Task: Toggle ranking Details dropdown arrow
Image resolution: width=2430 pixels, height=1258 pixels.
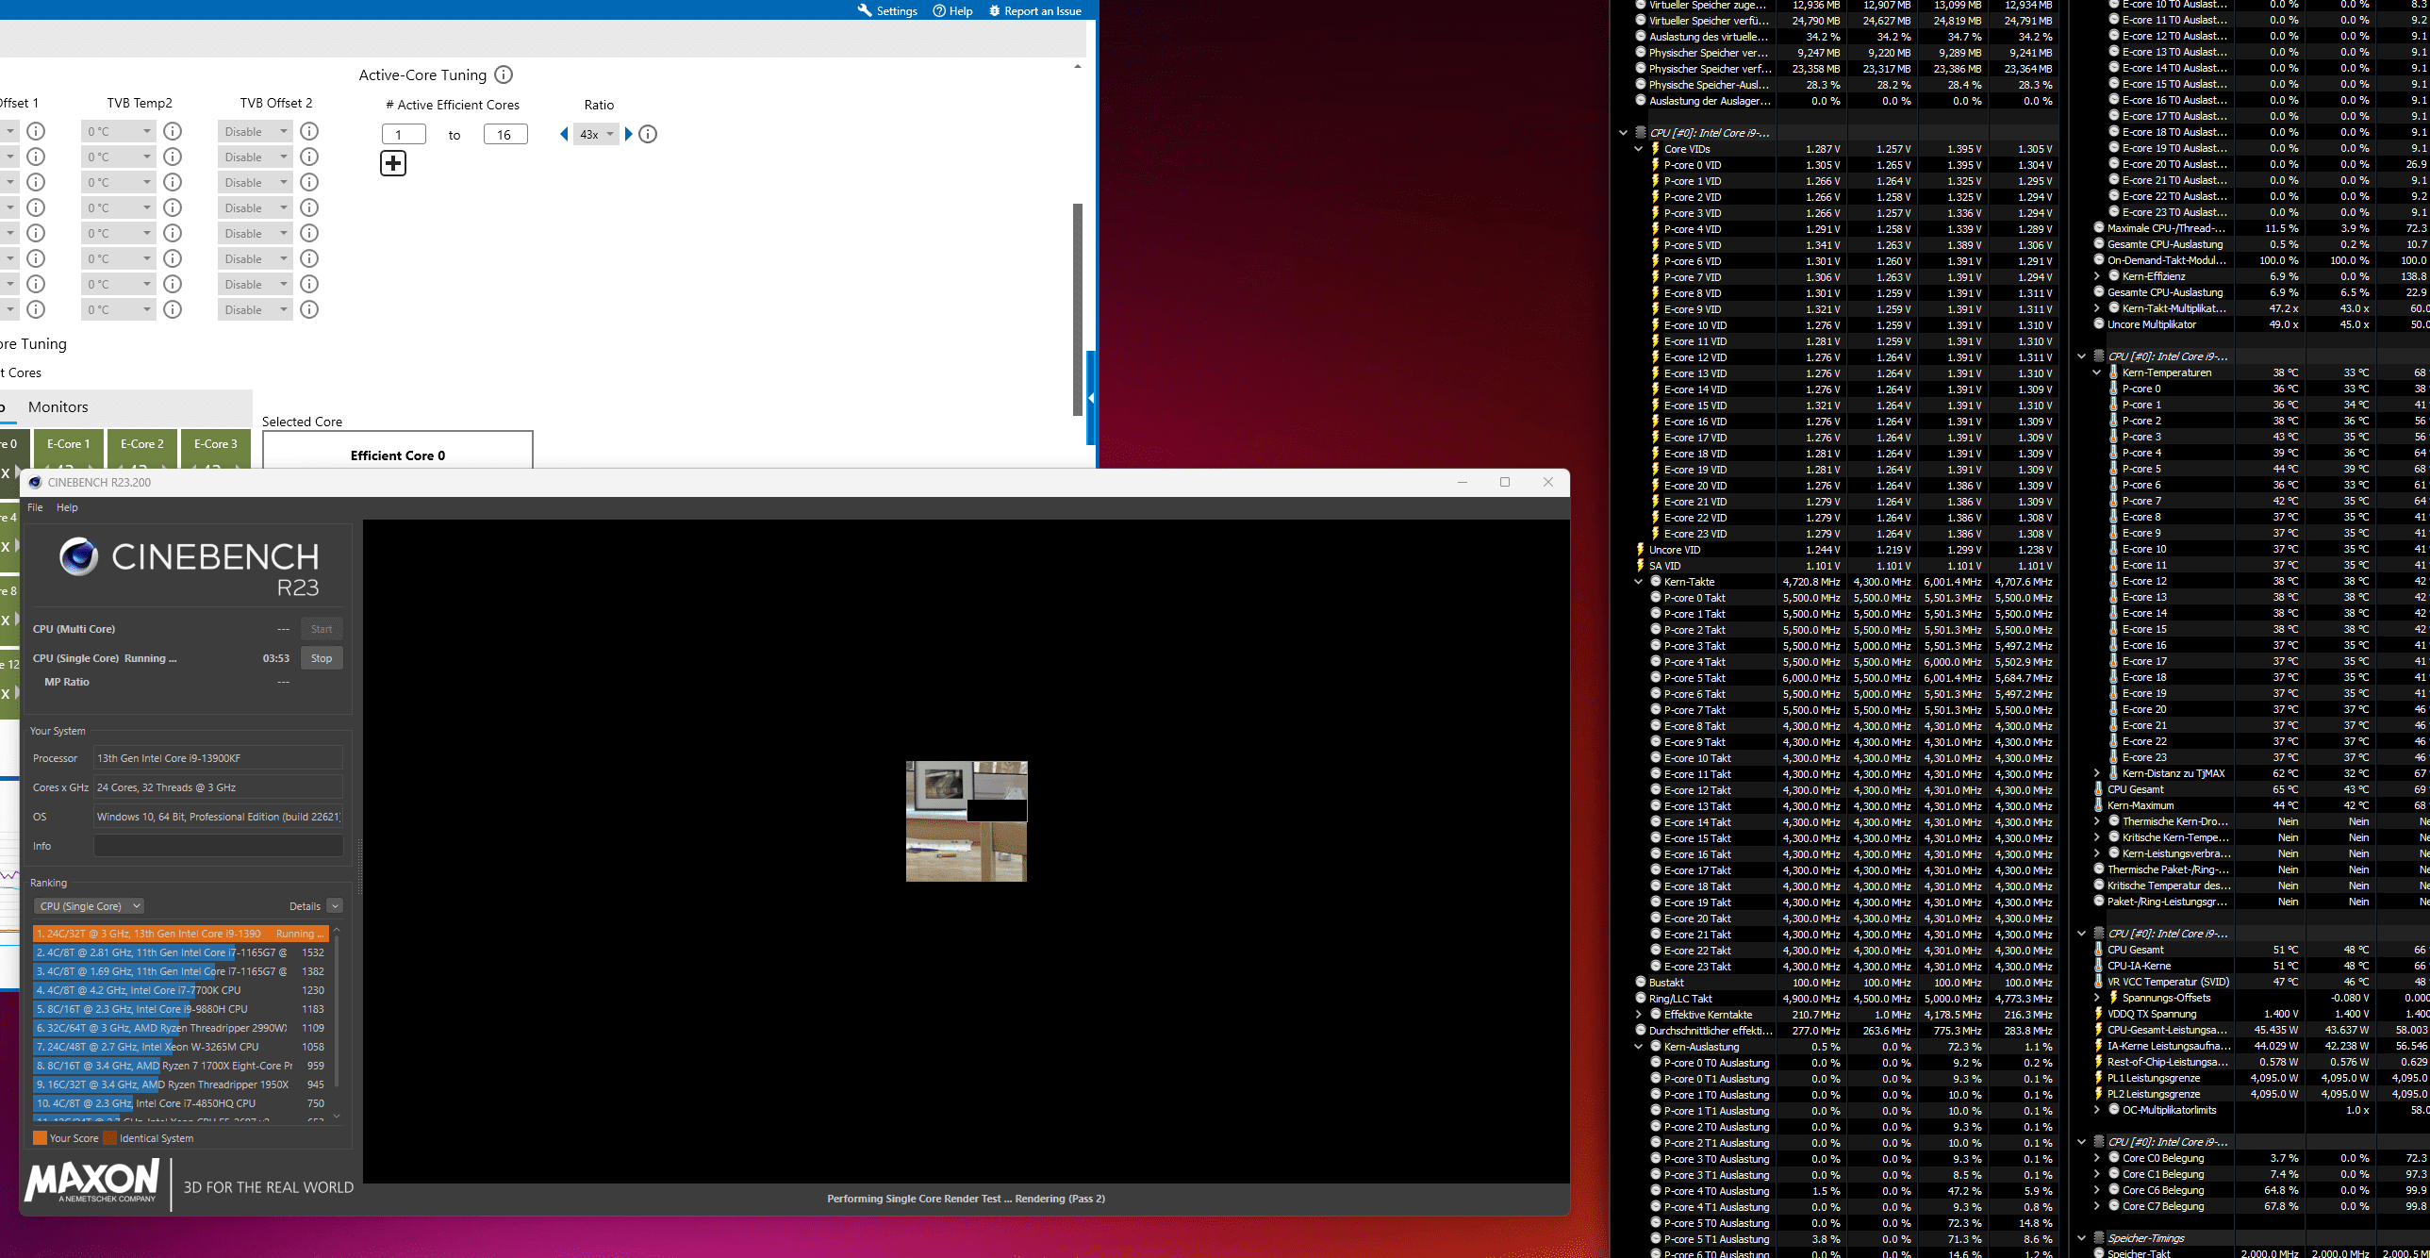Action: 335,906
